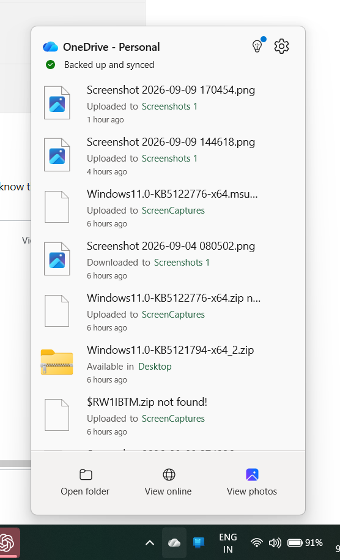The width and height of the screenshot is (340, 560).
Task: Click the OneDrive cloud icon in system tray
Action: click(x=174, y=543)
